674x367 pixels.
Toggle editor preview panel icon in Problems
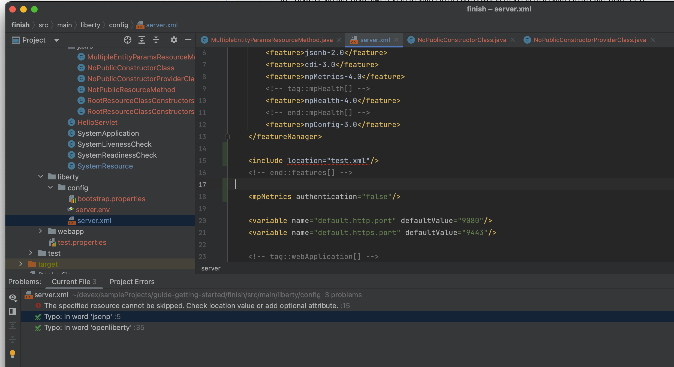click(13, 311)
